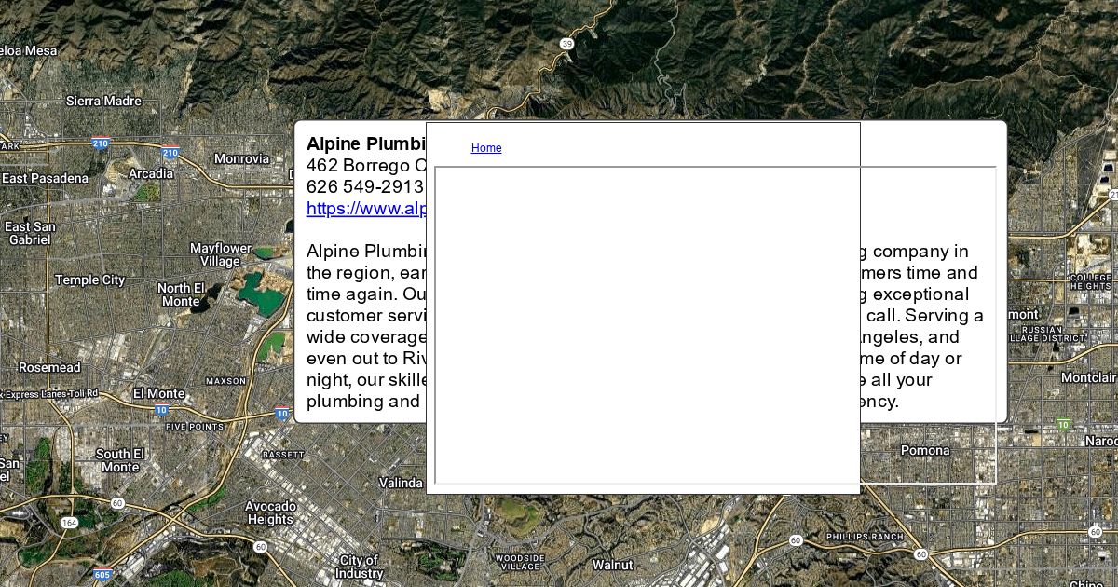Select the phone number 626 549-2913
The width and height of the screenshot is (1118, 587).
[x=364, y=186]
